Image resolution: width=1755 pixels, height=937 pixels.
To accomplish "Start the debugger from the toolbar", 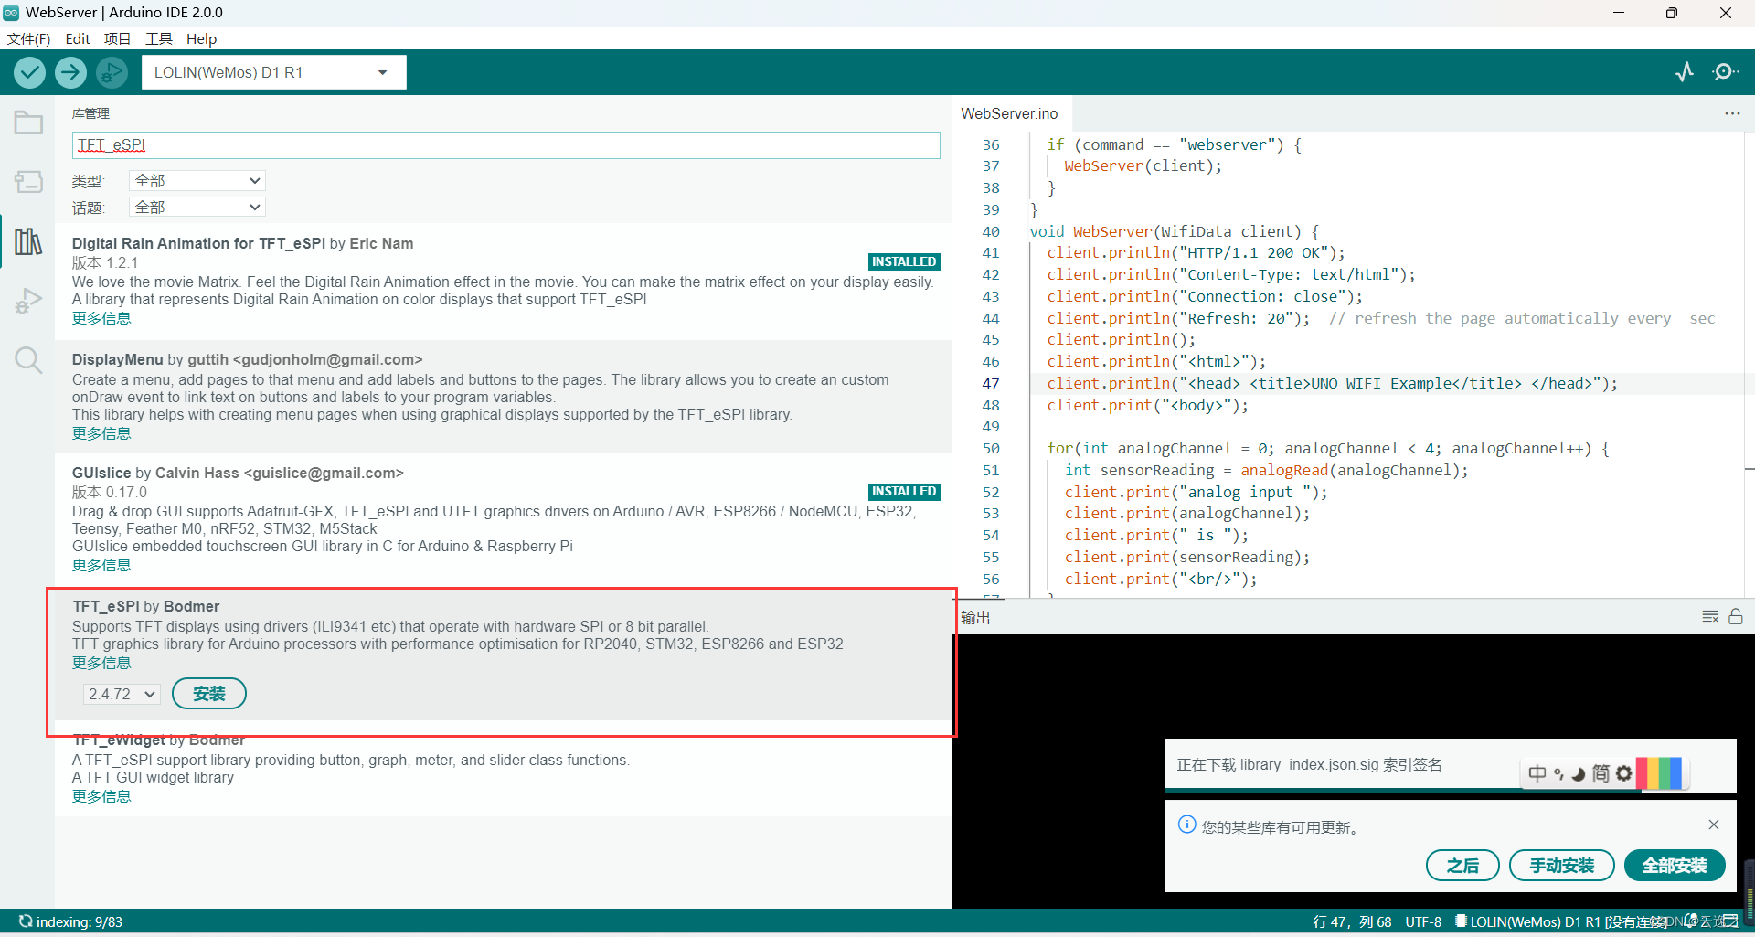I will coord(112,72).
